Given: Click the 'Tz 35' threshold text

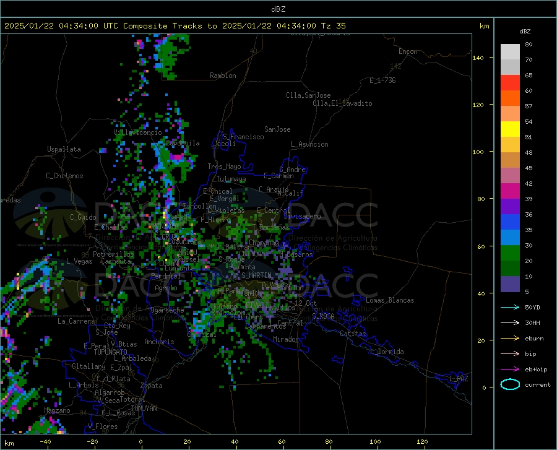Looking at the screenshot, I should click(333, 26).
